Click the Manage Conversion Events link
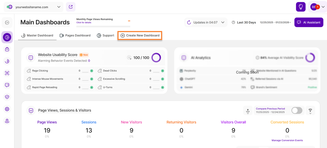The width and height of the screenshot is (327, 148). coord(287,140)
